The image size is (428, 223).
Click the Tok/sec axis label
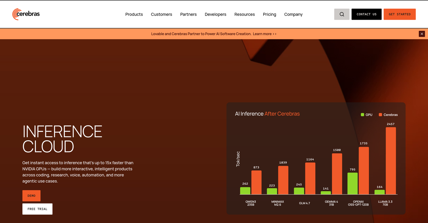click(238, 159)
